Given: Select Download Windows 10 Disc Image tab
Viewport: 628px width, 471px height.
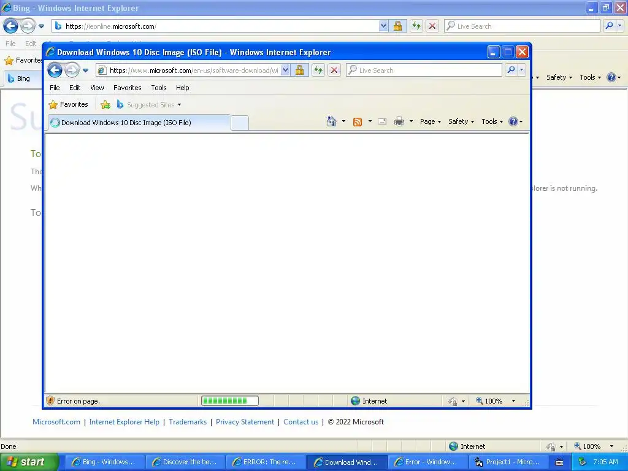Looking at the screenshot, I should coord(139,123).
